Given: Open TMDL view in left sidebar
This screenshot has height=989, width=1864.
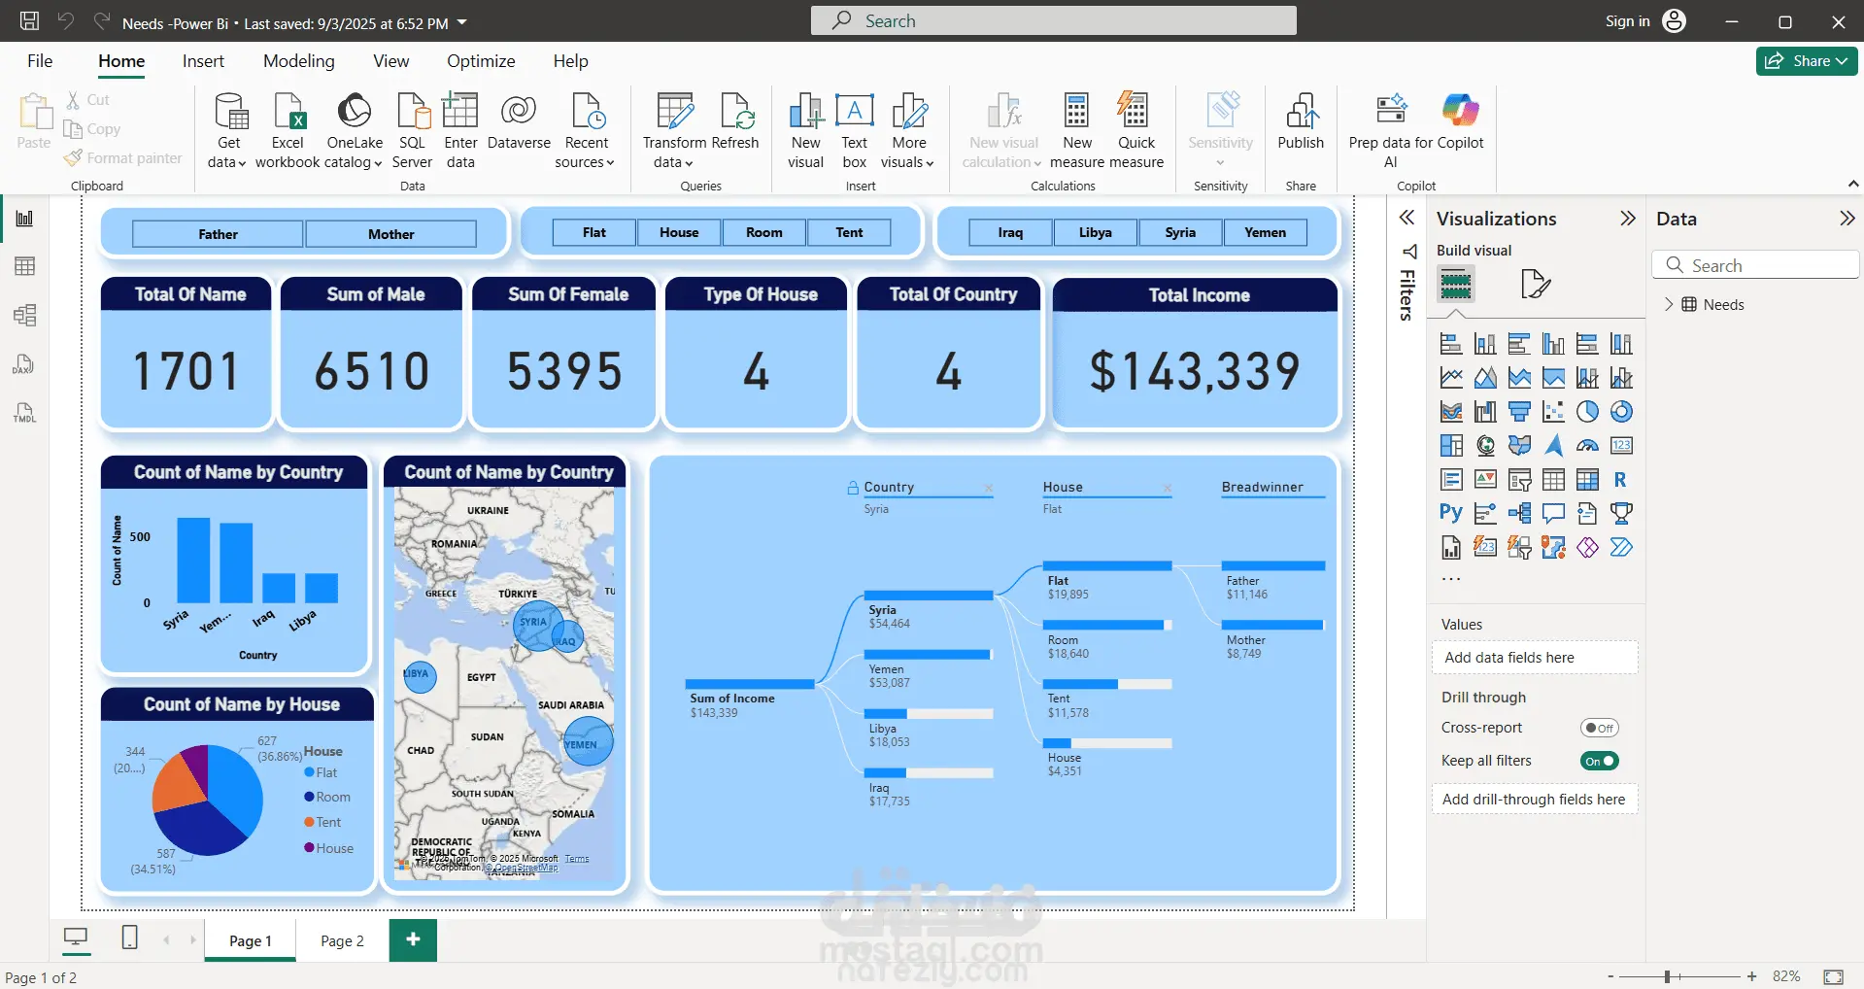Looking at the screenshot, I should 25,413.
